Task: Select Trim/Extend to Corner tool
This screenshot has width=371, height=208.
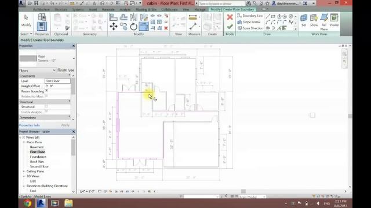Action: click(x=144, y=27)
